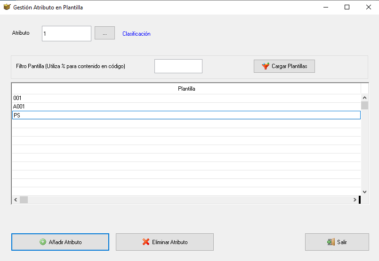Screen dimensions: 379x261
Task: Click the exit door icon on Salir
Action: click(331, 242)
